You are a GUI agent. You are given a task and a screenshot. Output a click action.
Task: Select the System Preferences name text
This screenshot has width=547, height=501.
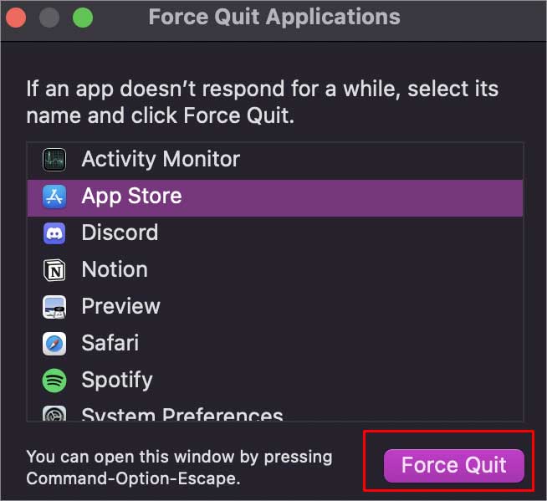[x=182, y=414]
